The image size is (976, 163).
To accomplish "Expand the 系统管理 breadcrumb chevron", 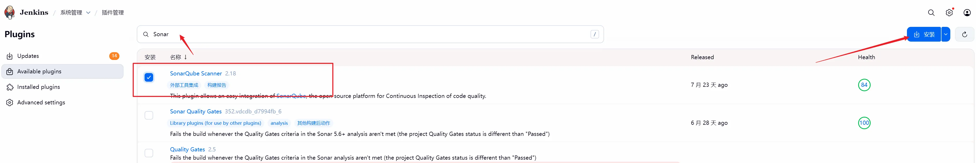I will pyautogui.click(x=88, y=12).
